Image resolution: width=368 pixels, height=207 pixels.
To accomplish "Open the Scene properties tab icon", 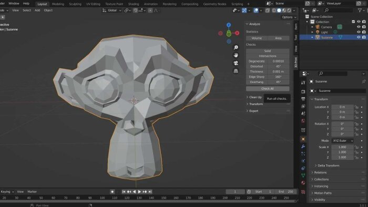I will [x=303, y=113].
